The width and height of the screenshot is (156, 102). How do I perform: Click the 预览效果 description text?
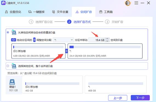click(x=32, y=73)
